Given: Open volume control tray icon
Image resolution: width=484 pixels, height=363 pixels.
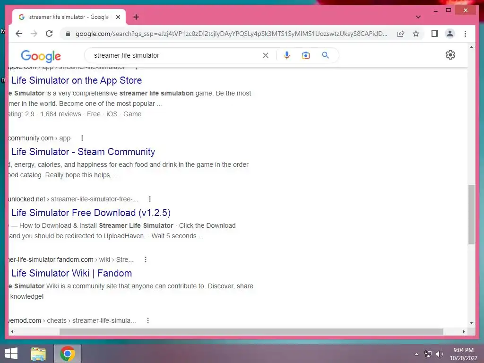Looking at the screenshot, I should pyautogui.click(x=439, y=354).
